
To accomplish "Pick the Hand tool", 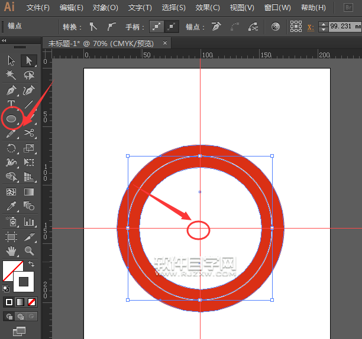I will click(x=11, y=250).
